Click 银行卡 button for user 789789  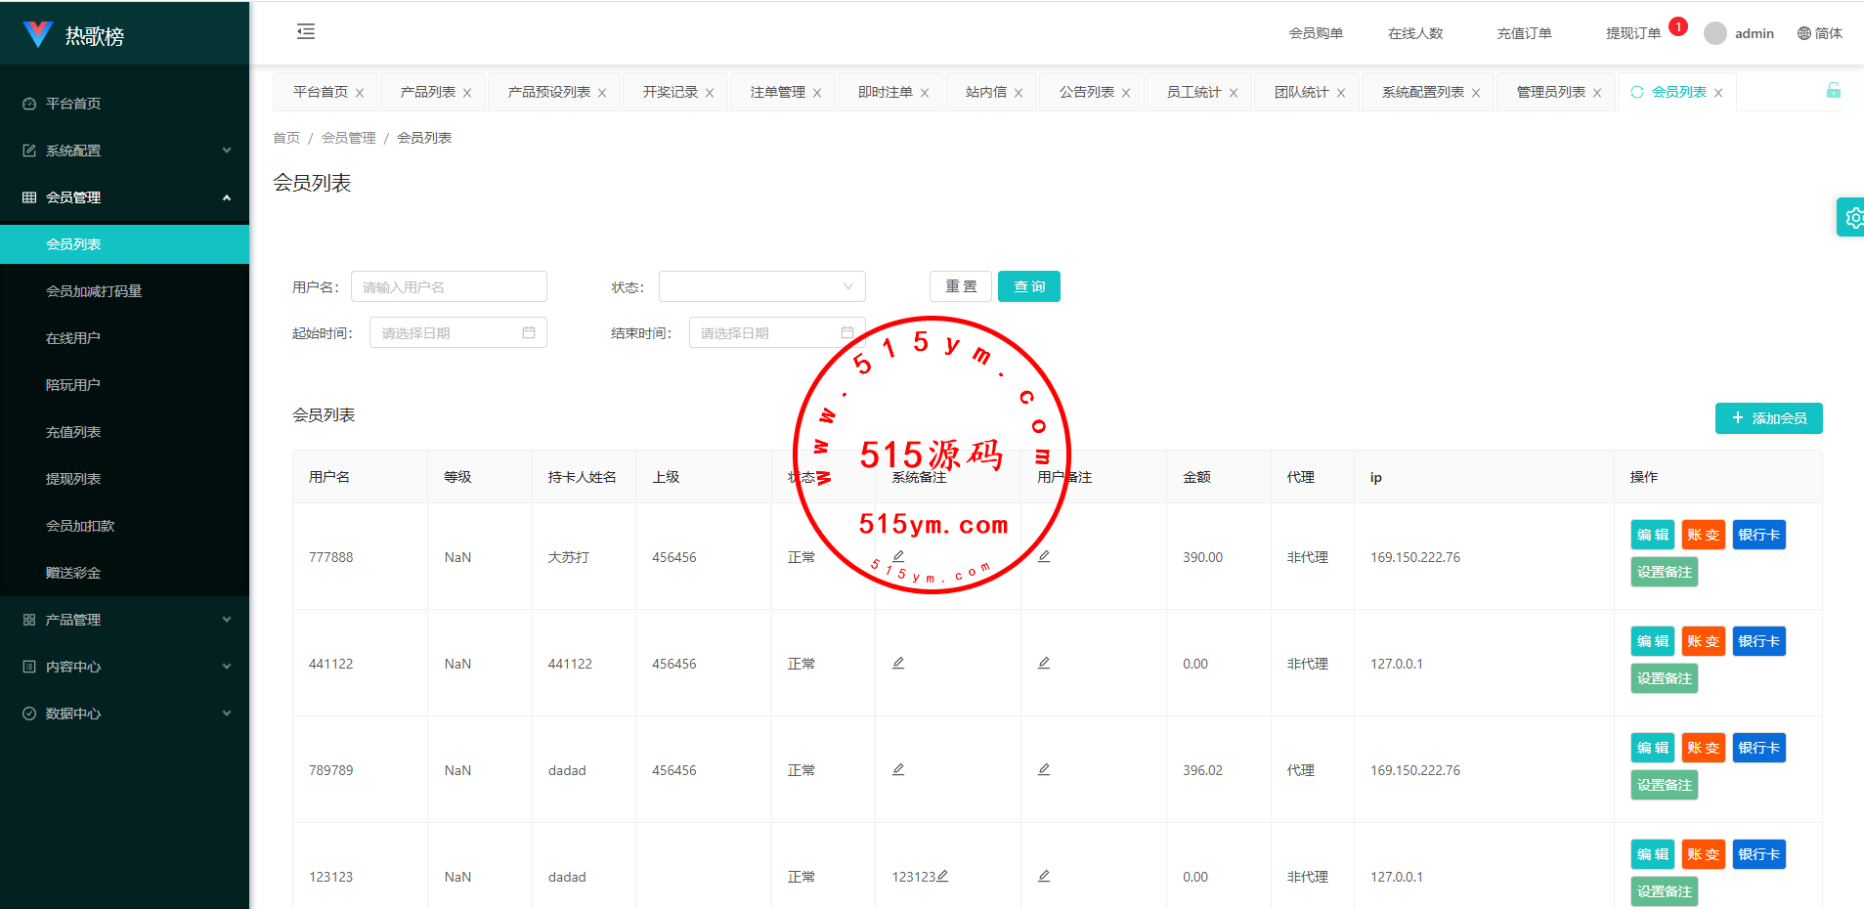pos(1759,748)
